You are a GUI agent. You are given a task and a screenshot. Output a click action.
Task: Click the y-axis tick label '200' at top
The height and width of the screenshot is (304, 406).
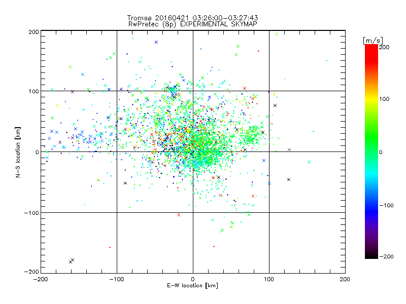(33, 32)
